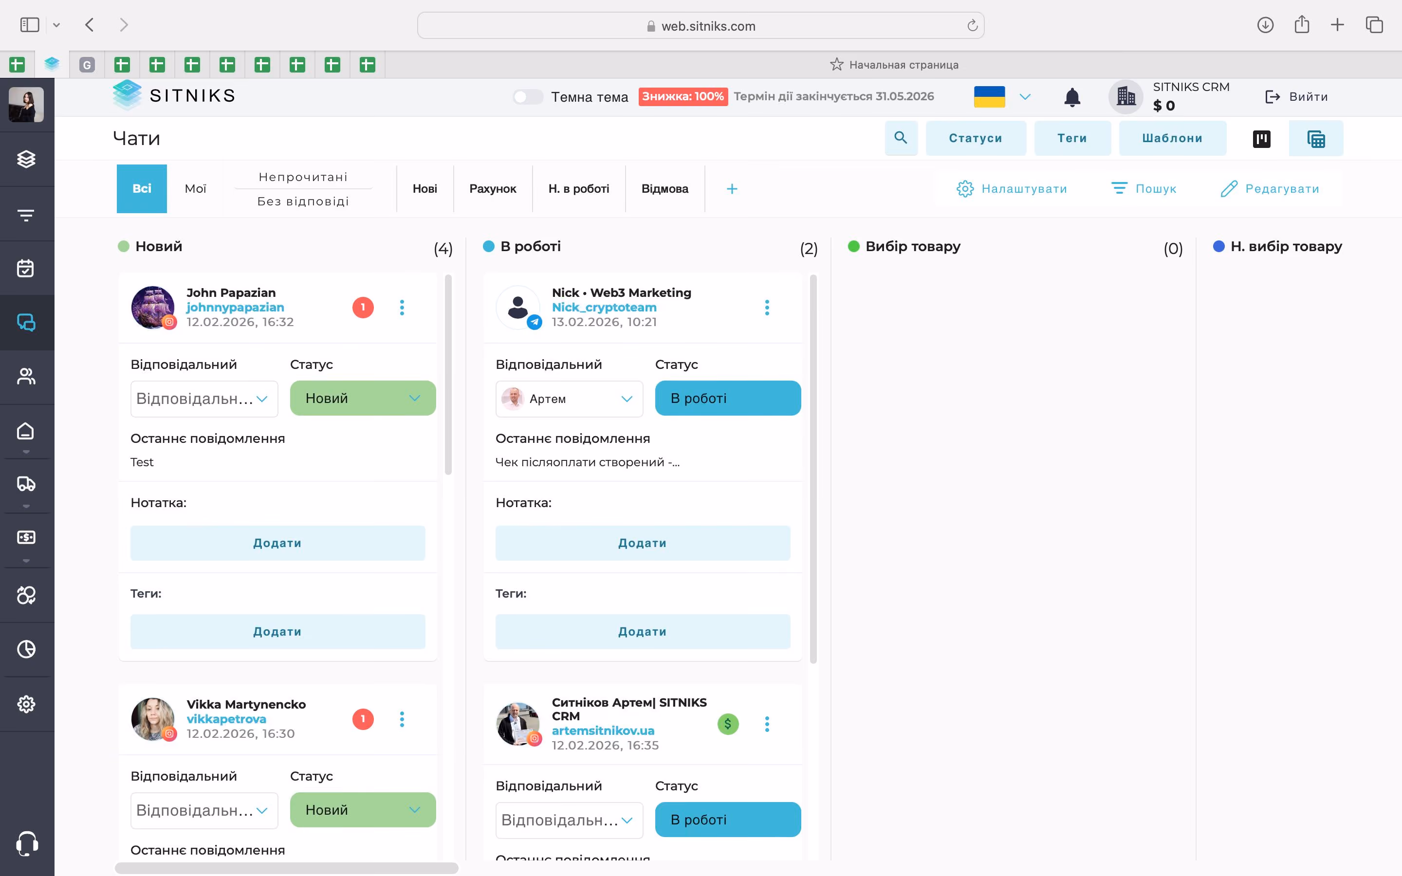The height and width of the screenshot is (876, 1402).
Task: Open Новий status dropdown for John Papazian
Action: 363,398
